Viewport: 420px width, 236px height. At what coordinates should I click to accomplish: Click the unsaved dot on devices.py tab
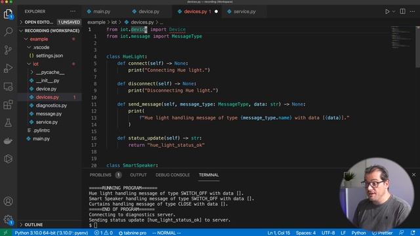click(x=216, y=12)
